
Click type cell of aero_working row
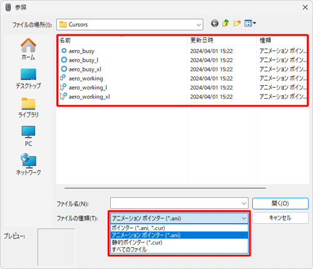coord(283,78)
